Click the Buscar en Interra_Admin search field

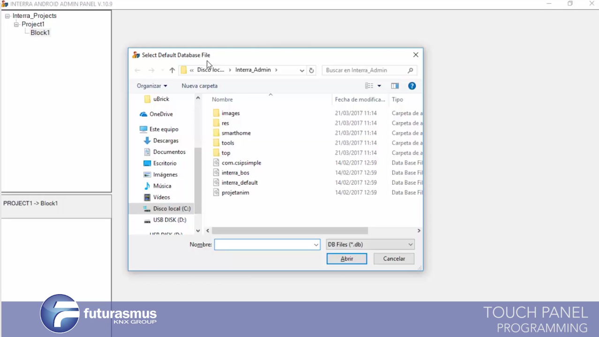[365, 70]
